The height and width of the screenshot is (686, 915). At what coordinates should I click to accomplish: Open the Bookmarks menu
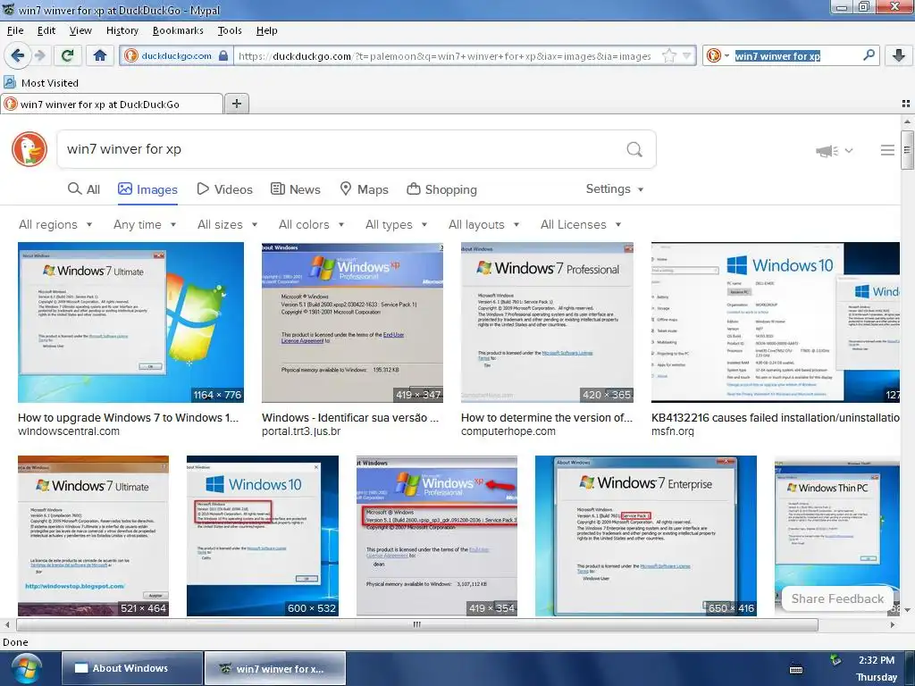178,30
